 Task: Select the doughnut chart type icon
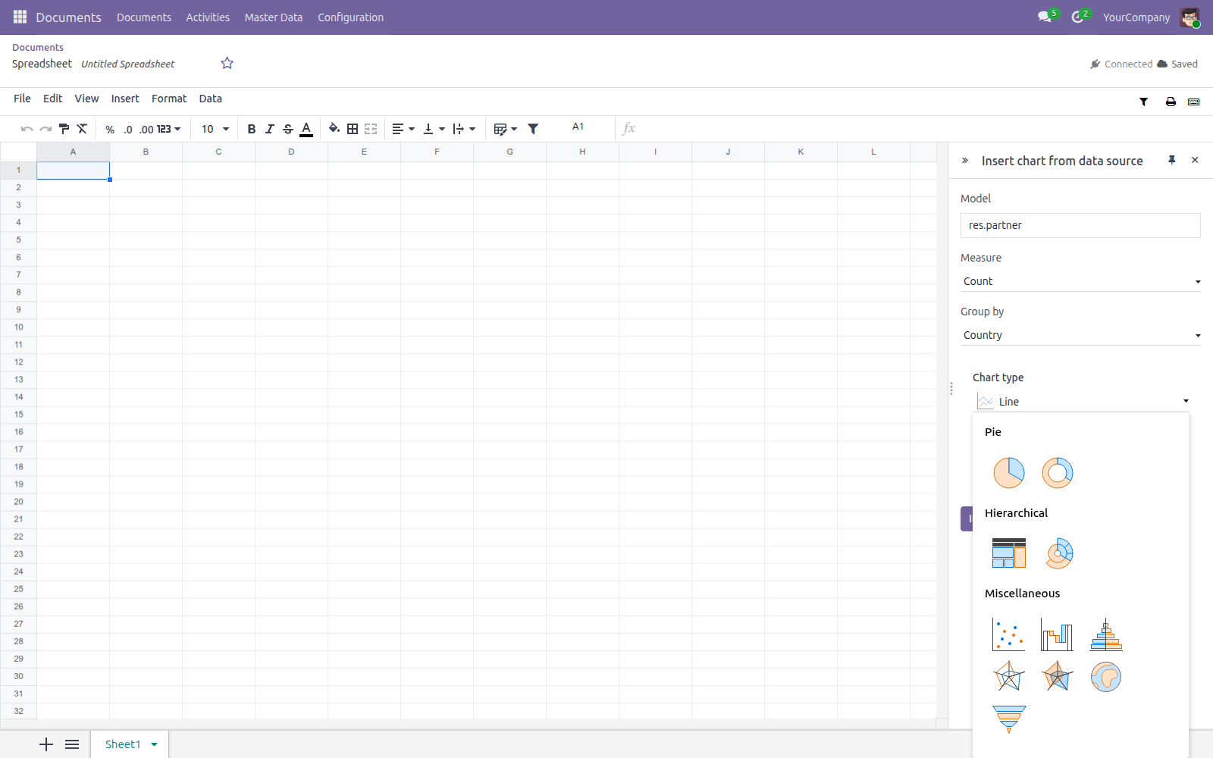click(1057, 473)
